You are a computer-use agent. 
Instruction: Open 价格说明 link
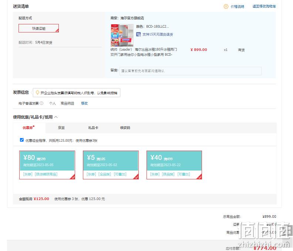(x=237, y=7)
